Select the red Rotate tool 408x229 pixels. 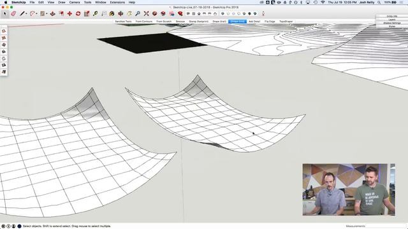pyautogui.click(x=78, y=13)
